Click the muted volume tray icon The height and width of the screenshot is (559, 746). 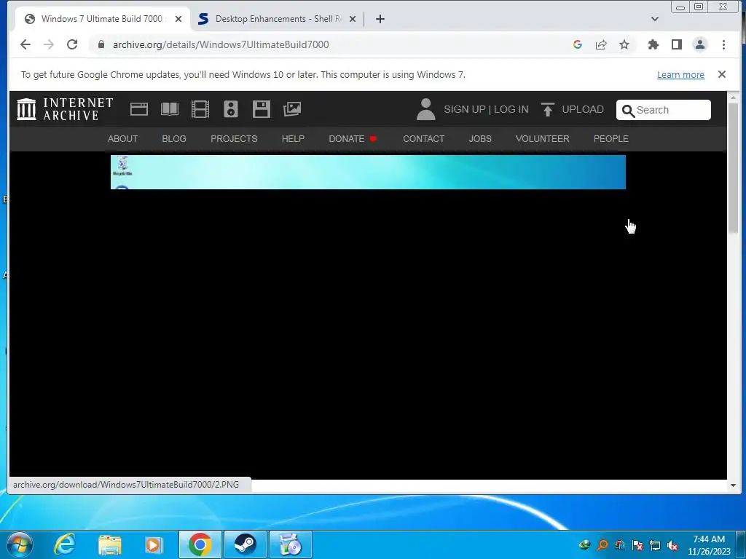[x=672, y=545]
